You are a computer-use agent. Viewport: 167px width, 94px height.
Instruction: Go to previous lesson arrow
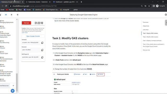coord(11,15)
